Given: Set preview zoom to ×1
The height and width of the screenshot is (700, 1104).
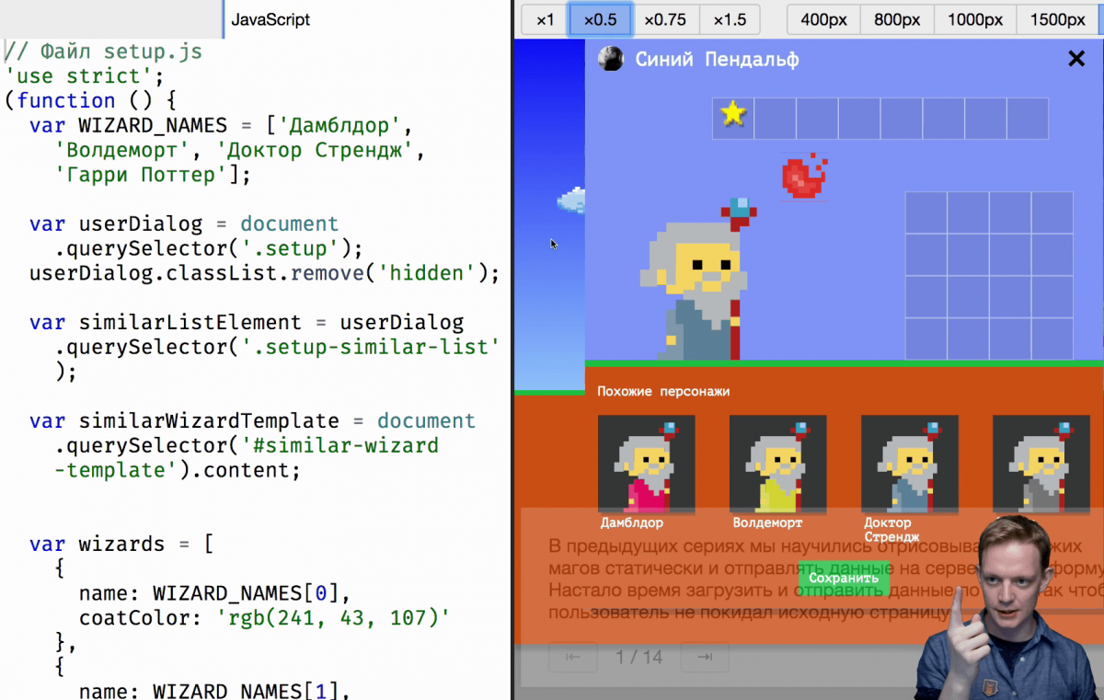Looking at the screenshot, I should (x=546, y=19).
